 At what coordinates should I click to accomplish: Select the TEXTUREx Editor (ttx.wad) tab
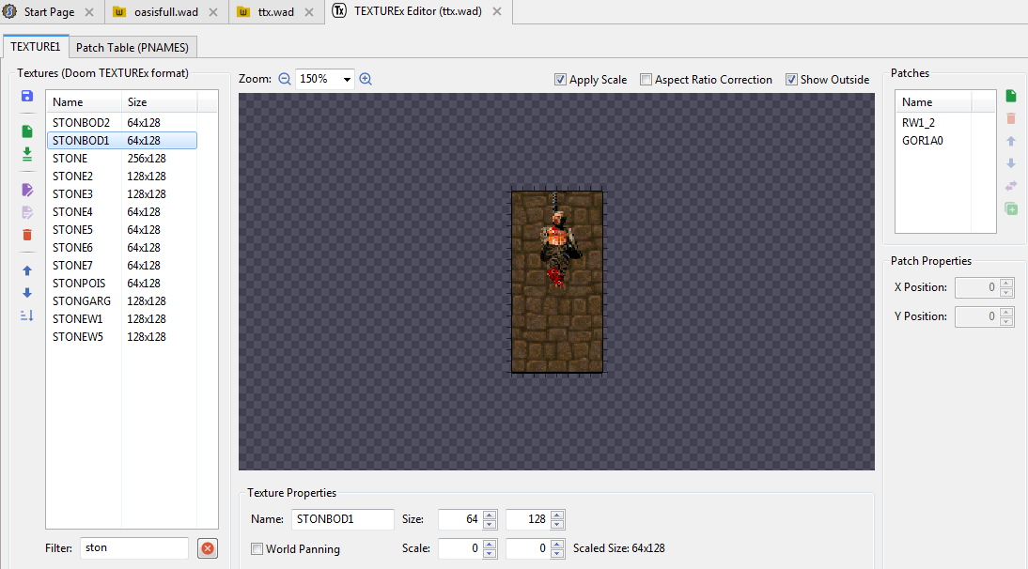(x=417, y=11)
